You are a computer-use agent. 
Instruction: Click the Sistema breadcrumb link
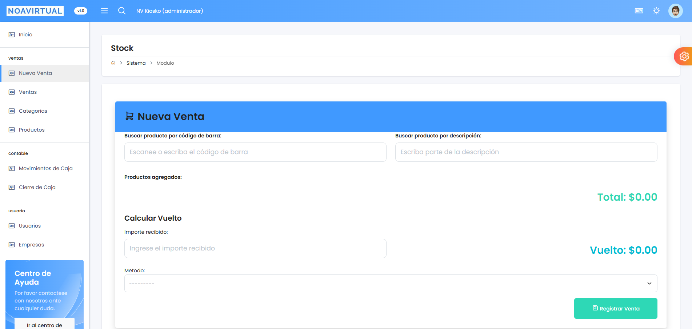pyautogui.click(x=136, y=63)
